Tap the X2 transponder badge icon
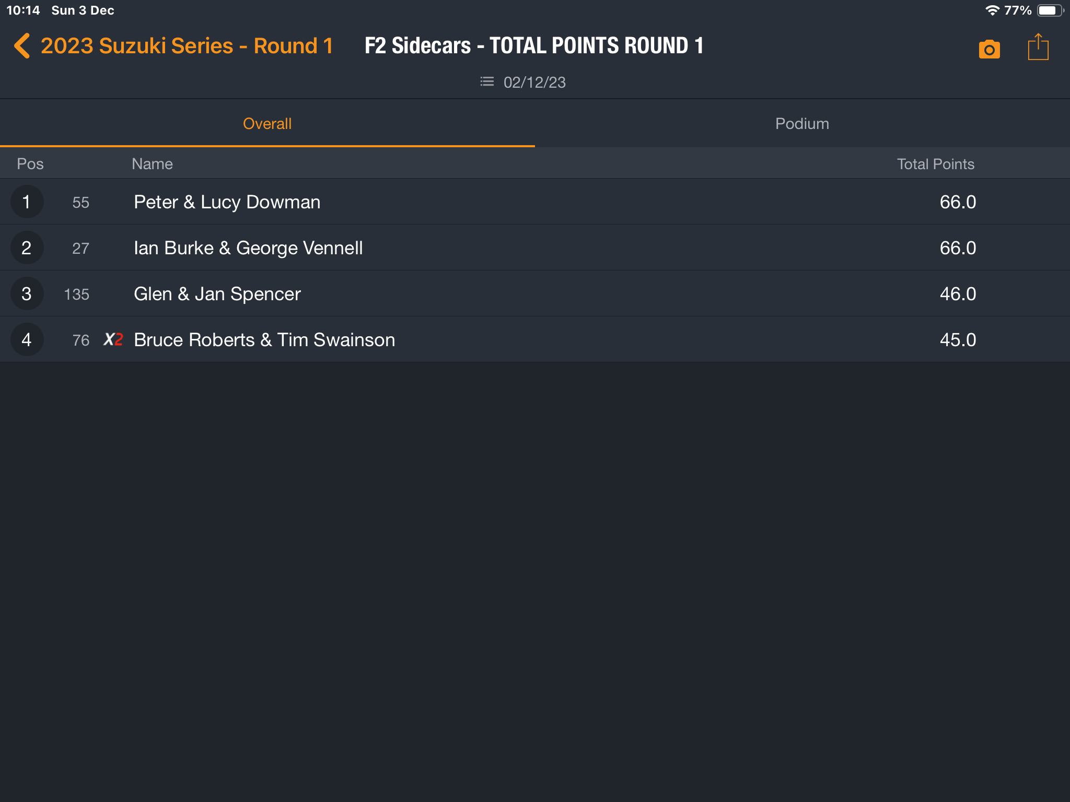Screen dimensions: 1070x802 click(113, 339)
